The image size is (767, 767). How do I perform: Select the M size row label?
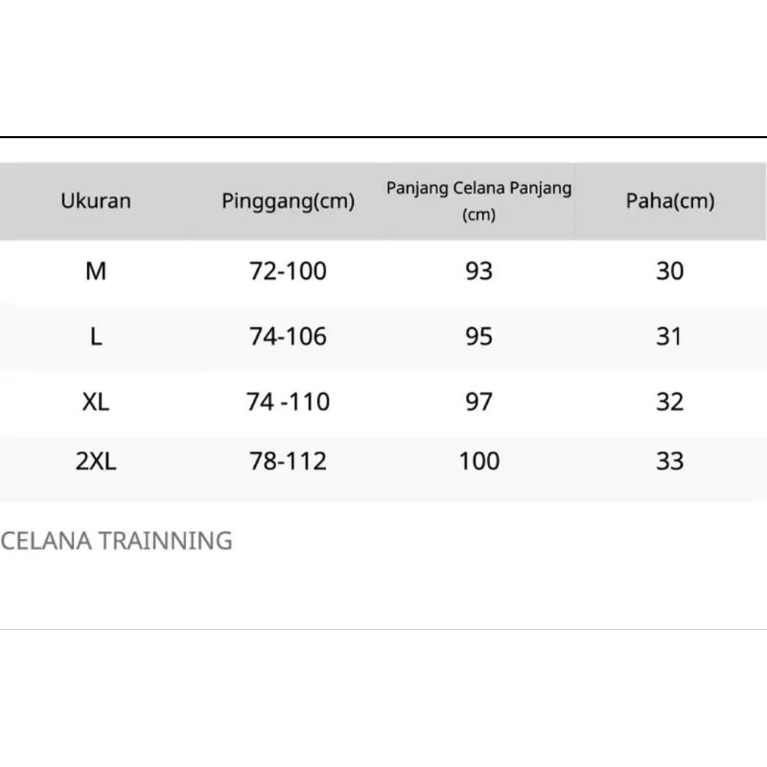click(x=96, y=271)
